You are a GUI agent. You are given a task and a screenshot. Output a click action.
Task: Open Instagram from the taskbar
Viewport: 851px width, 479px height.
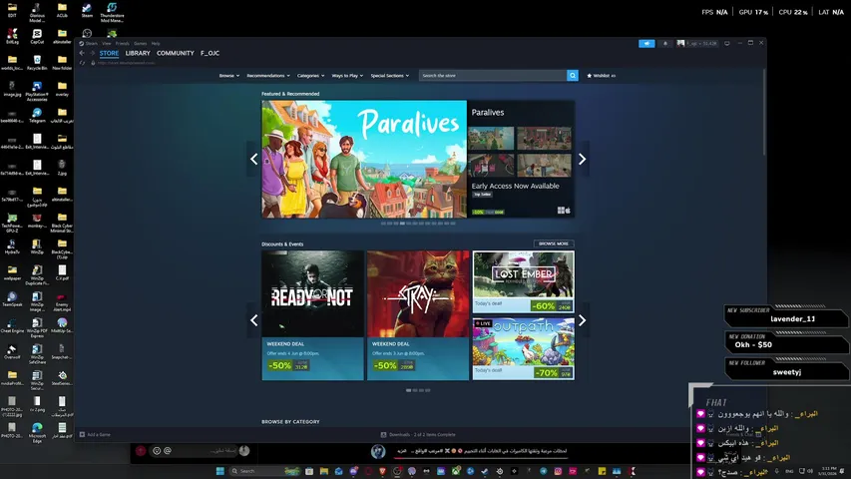pos(558,471)
